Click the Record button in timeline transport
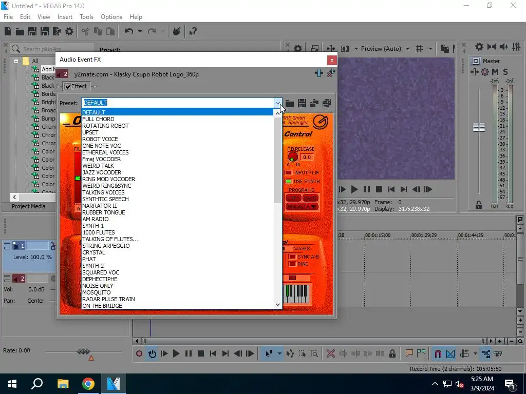Image resolution: width=526 pixels, height=394 pixels. [x=139, y=353]
